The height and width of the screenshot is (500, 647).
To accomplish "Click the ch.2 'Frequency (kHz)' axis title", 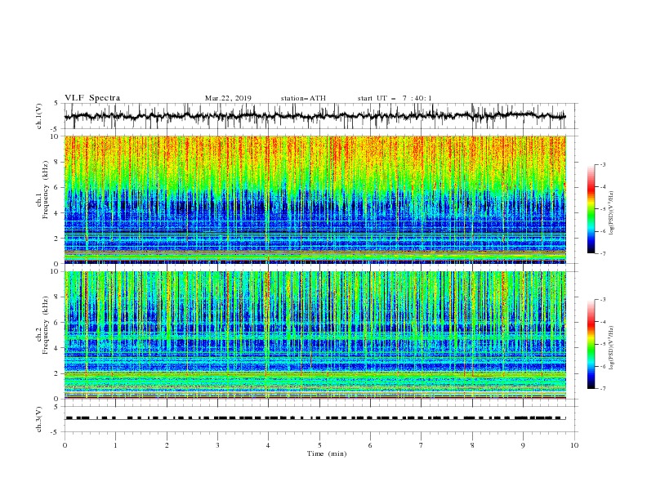I will coord(46,324).
